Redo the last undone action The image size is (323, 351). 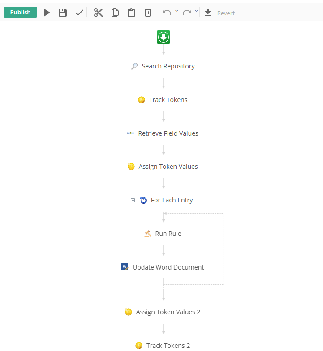187,13
